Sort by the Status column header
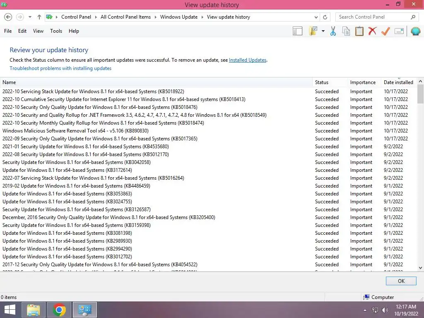The image size is (424, 318). click(330, 82)
